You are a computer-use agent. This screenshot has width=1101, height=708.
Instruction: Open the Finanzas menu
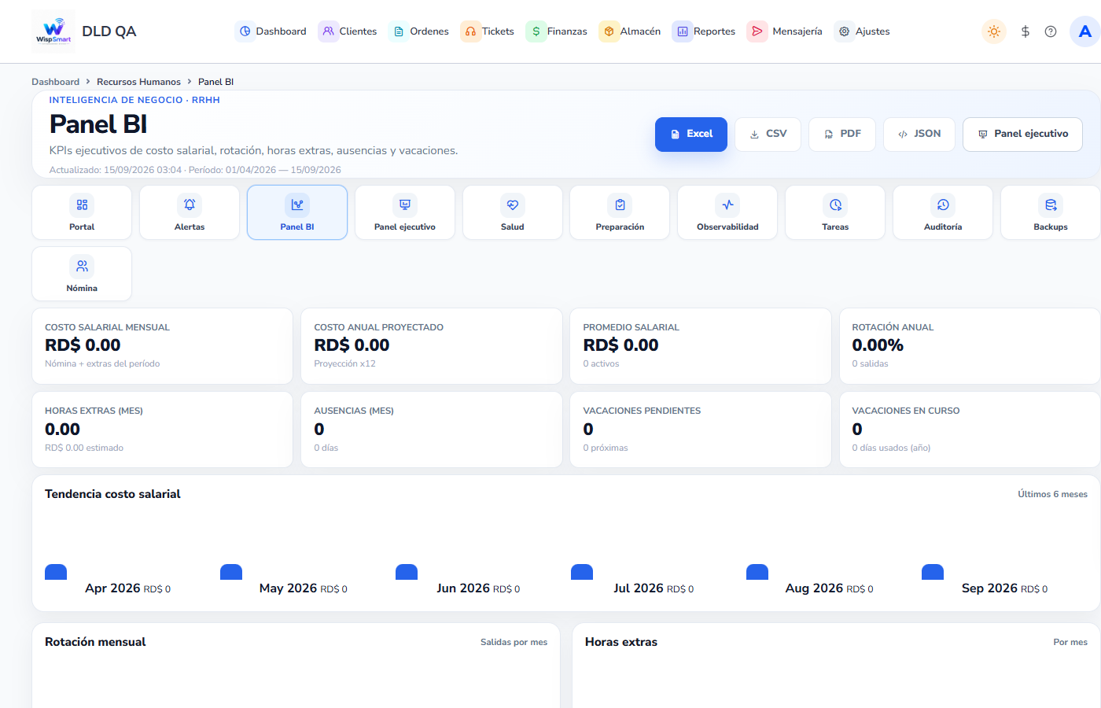(x=557, y=31)
